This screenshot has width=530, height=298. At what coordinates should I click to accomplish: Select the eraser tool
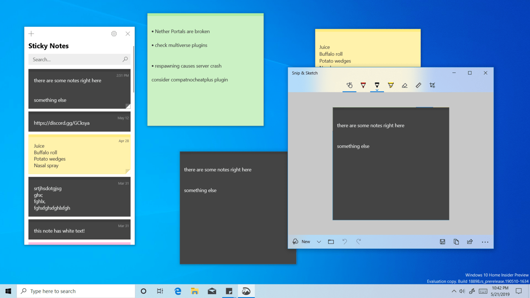coord(405,85)
